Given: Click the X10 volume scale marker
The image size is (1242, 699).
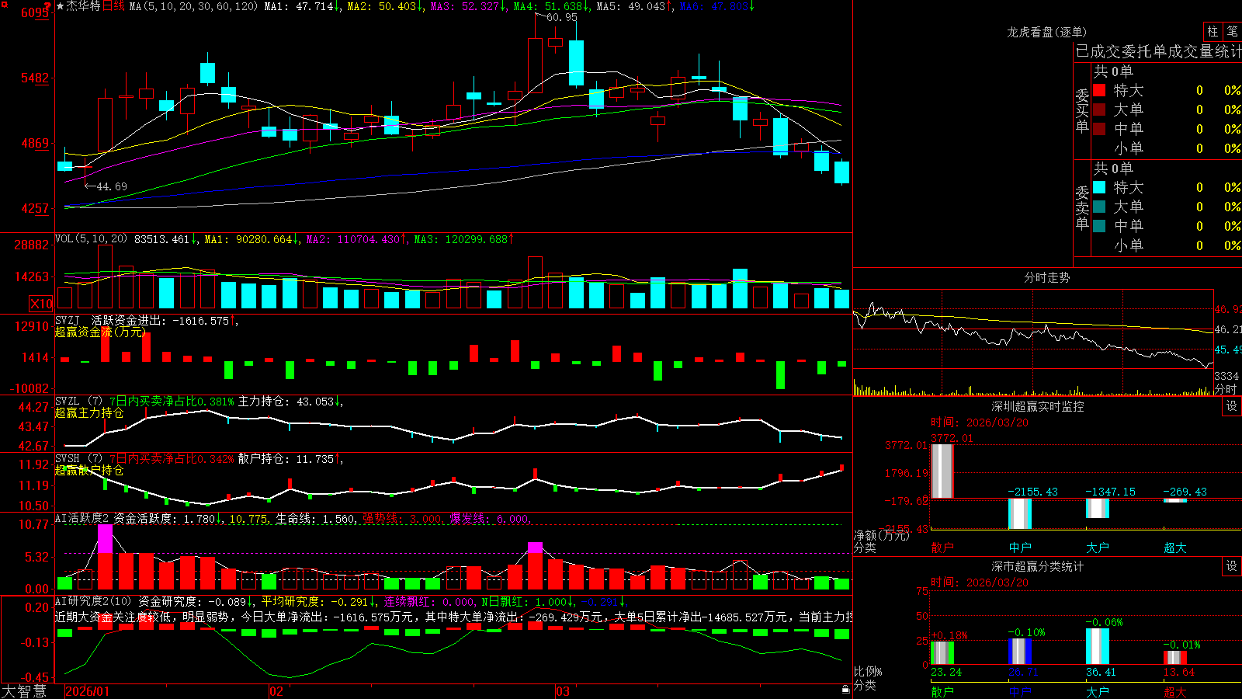Looking at the screenshot, I should pos(41,304).
